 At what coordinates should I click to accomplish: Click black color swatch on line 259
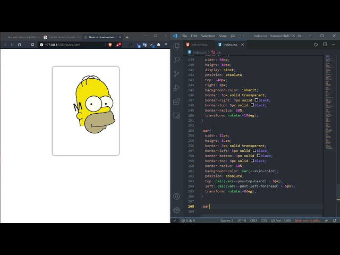click(252, 160)
